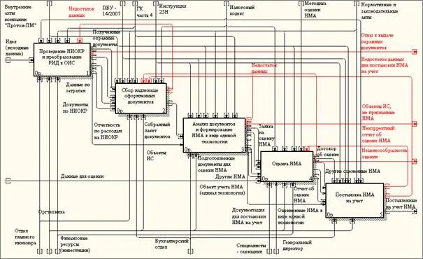
Task: Click the 'Документы по НИОКР' label
Action: point(76,108)
